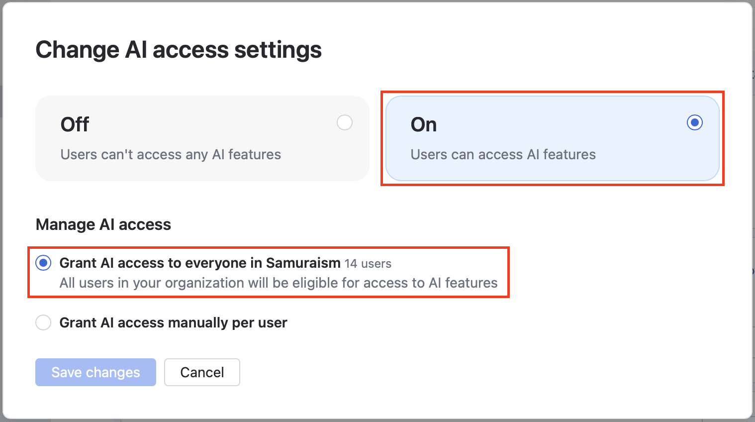Cancel the AI access settings dialog

tap(202, 372)
